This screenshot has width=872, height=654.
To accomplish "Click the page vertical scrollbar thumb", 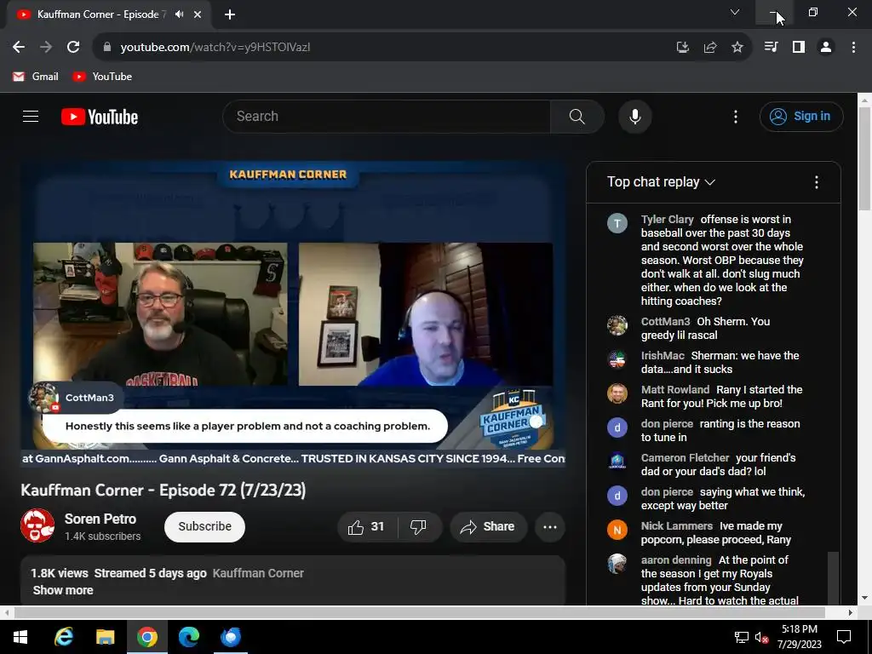I will point(864,158).
